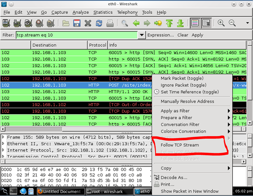
Task: Open Expression filter builder
Action: click(161, 35)
